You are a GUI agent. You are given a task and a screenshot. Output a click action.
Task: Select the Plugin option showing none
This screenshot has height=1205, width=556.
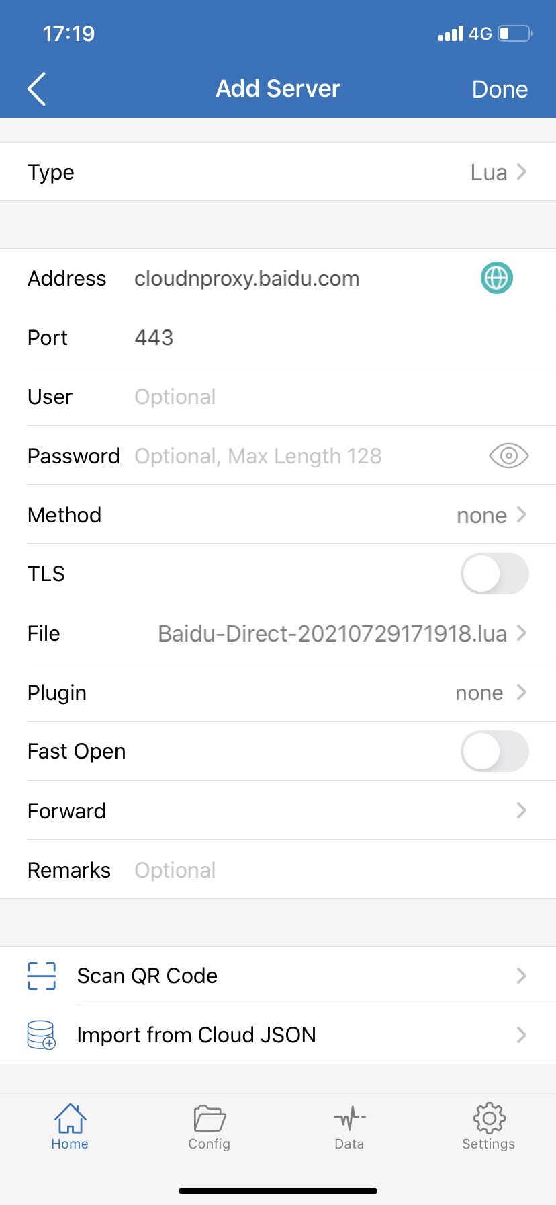coord(490,693)
